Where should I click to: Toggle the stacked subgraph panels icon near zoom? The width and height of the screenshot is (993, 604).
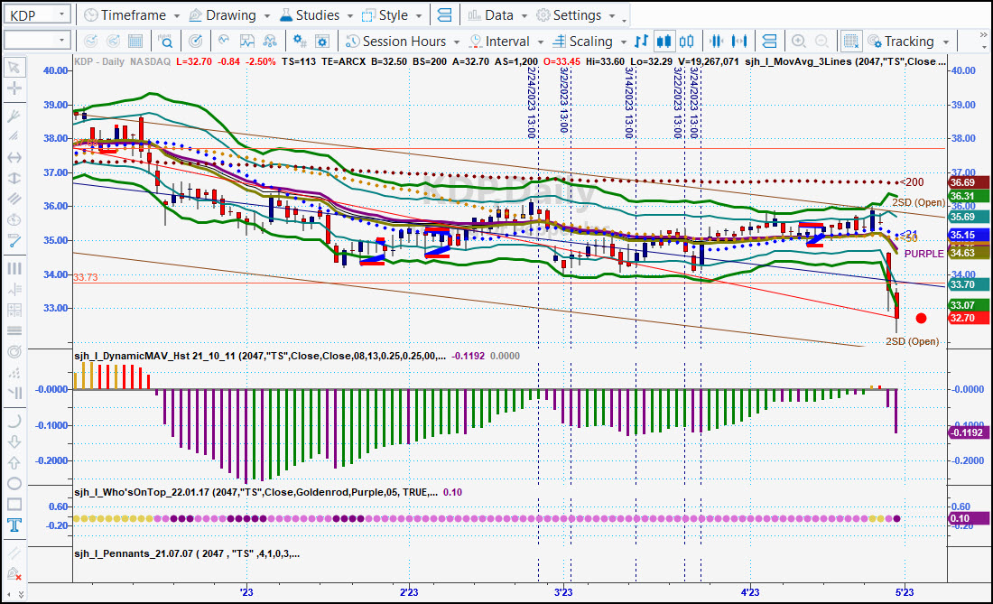769,42
